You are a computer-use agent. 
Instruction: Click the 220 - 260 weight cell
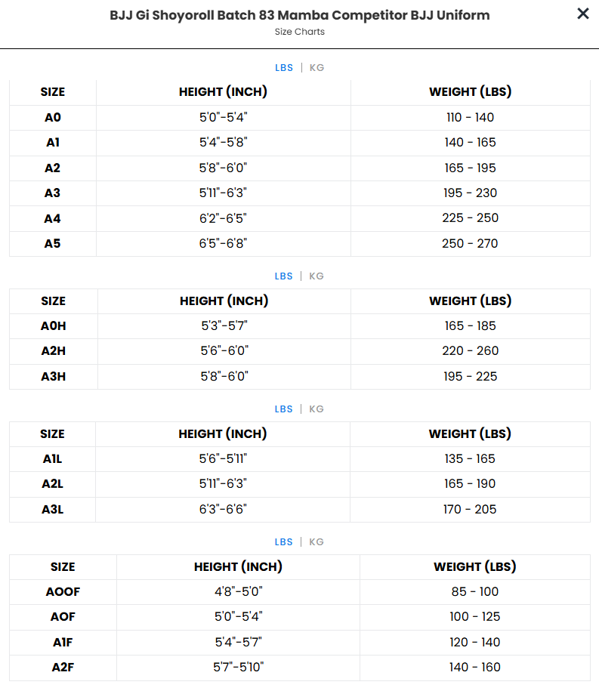click(x=470, y=350)
